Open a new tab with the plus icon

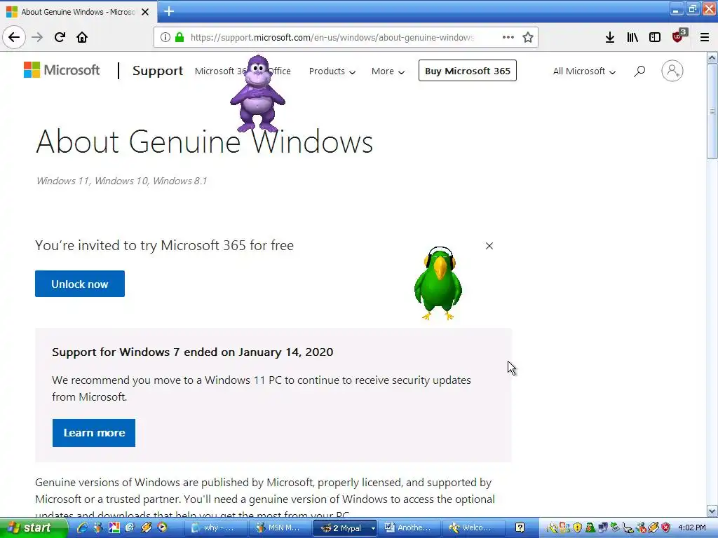pos(169,11)
